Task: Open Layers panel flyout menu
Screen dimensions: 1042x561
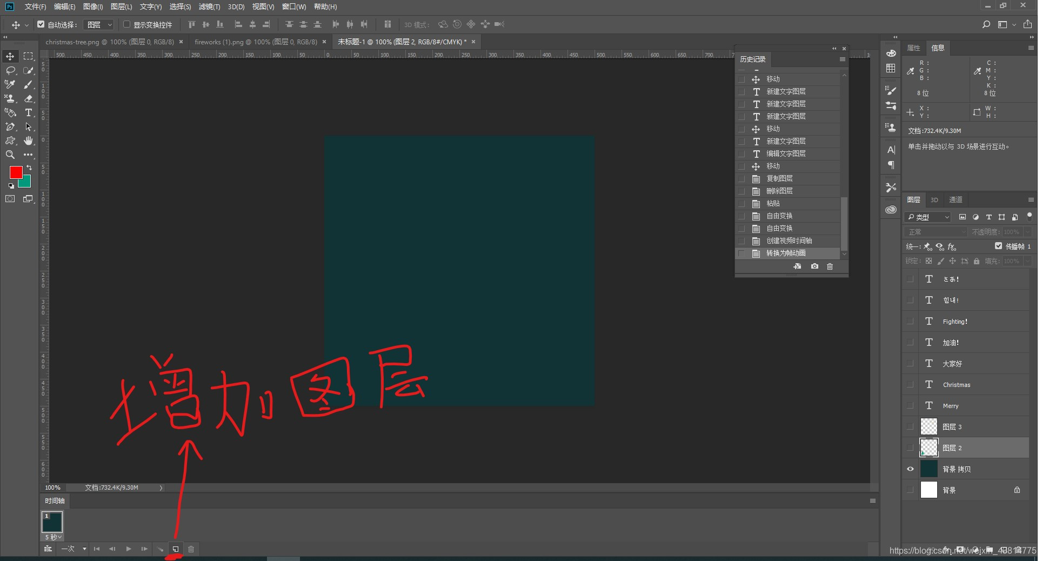Action: pyautogui.click(x=1031, y=200)
